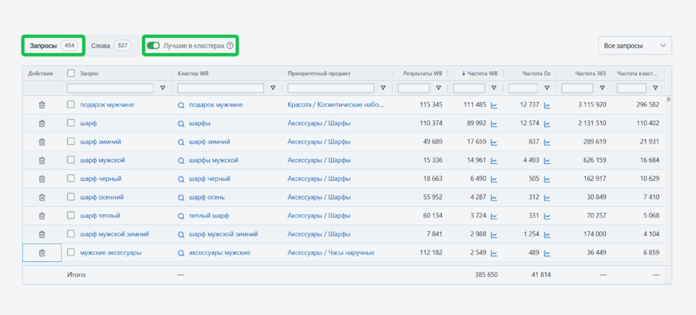Screen dimensions: 696x315
Task: Expand the 'Все запросы' dropdown
Action: click(x=634, y=46)
